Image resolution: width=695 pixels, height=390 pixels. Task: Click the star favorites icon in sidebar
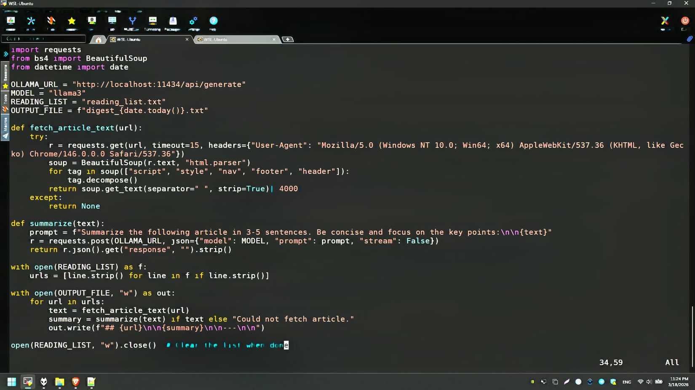point(5,86)
